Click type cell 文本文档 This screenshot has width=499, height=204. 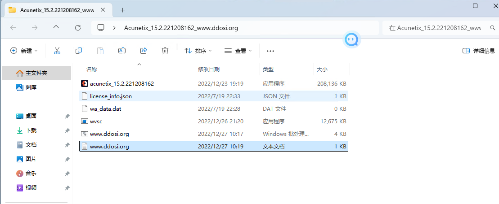coord(274,146)
